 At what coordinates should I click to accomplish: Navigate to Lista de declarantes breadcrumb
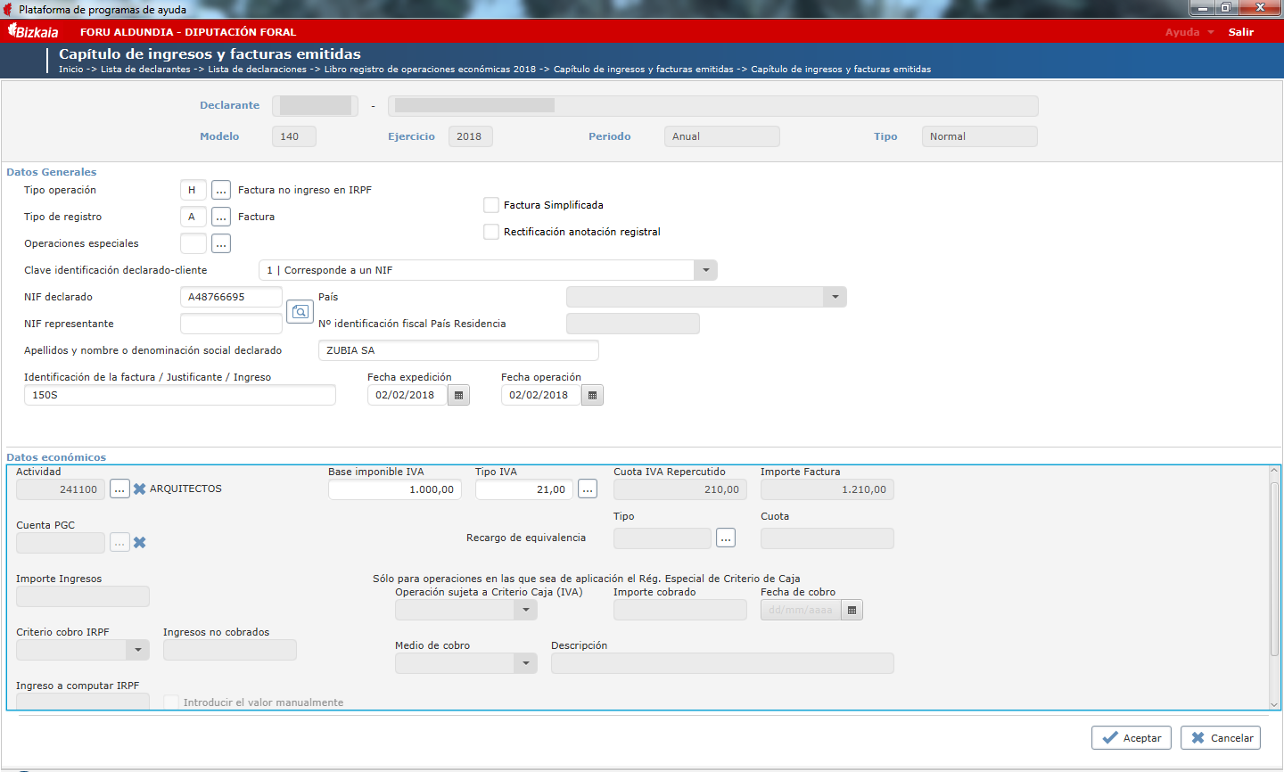point(145,70)
